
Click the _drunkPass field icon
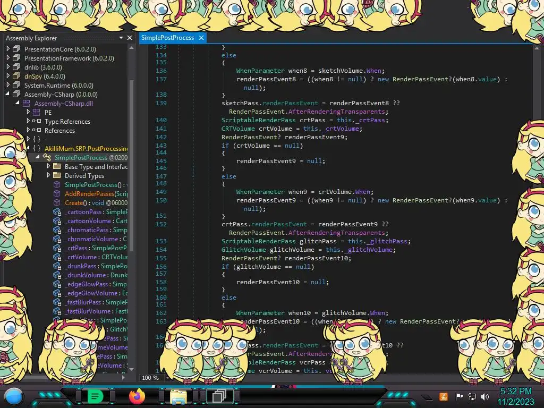pos(57,266)
